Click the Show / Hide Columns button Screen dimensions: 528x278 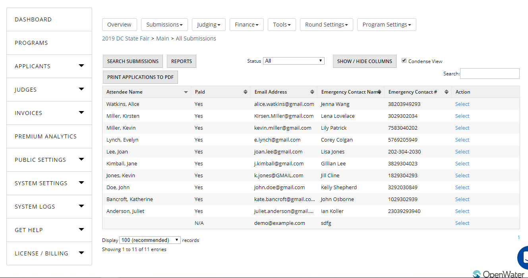click(365, 61)
